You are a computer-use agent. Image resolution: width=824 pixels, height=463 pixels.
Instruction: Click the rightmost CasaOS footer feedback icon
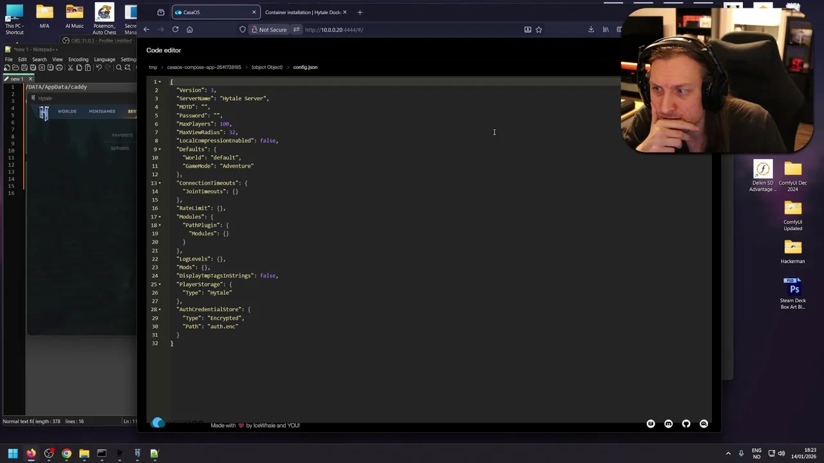[x=704, y=424]
